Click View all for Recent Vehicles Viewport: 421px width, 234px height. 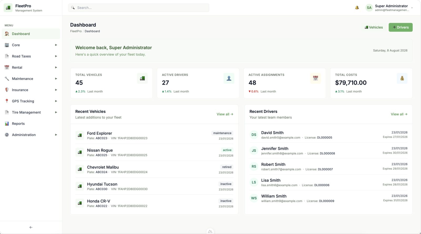click(225, 114)
